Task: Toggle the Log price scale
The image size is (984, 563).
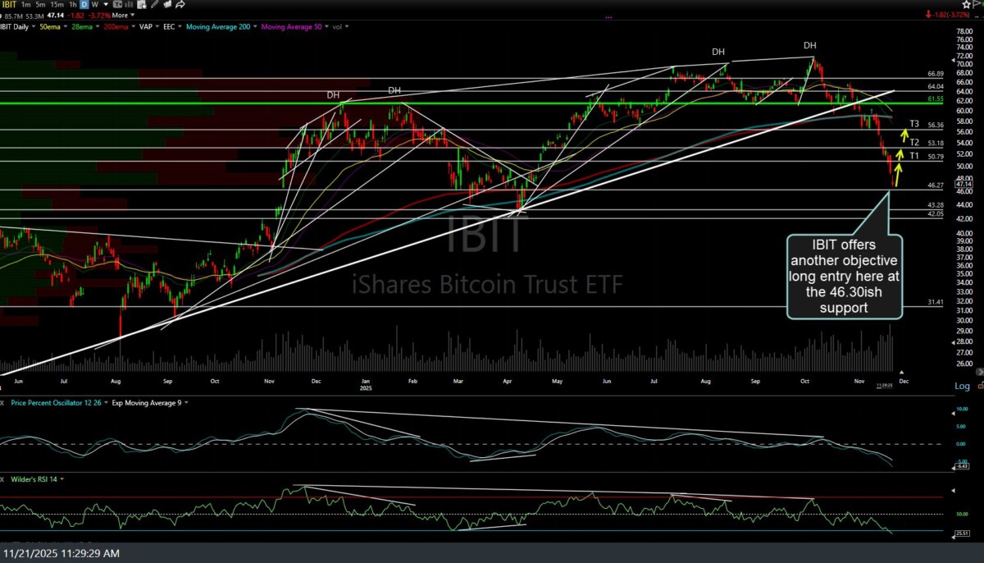Action: click(962, 386)
